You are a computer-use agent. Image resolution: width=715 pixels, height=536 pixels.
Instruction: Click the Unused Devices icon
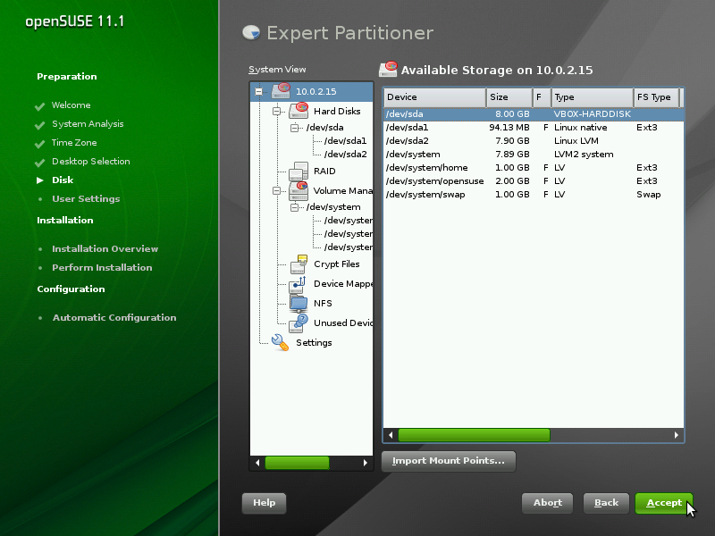tap(299, 323)
